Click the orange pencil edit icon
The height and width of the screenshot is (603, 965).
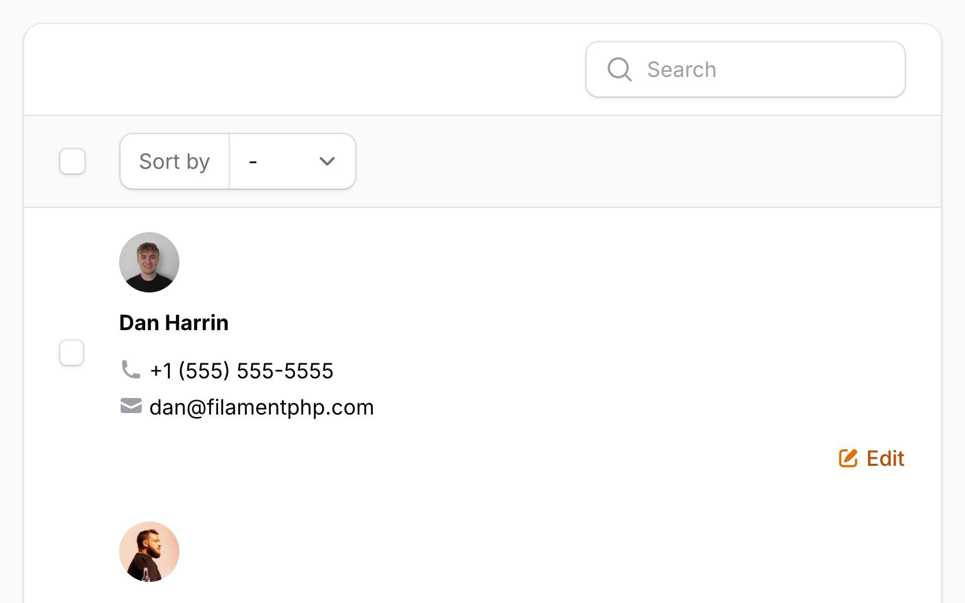pyautogui.click(x=848, y=458)
